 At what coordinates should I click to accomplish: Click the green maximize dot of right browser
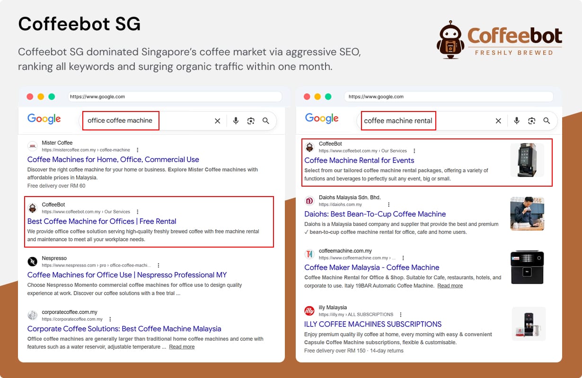point(328,96)
